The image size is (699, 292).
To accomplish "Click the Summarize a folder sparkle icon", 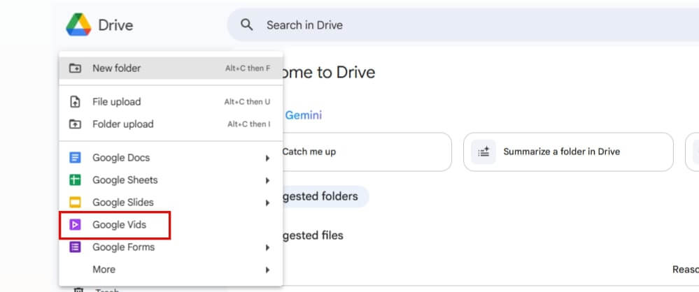I will tap(483, 152).
